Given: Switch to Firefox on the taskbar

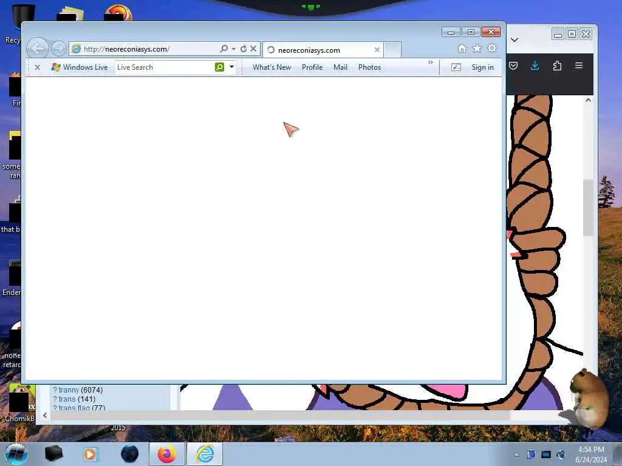Looking at the screenshot, I should [166, 454].
